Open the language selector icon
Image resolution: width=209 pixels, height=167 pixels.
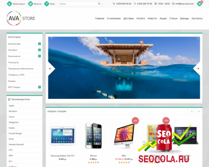(x=46, y=4)
